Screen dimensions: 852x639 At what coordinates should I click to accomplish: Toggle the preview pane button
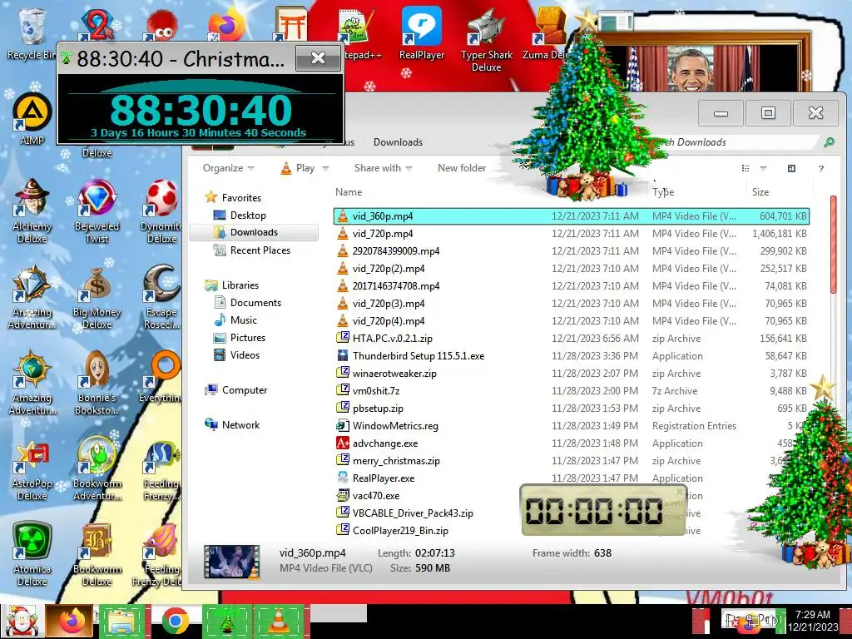point(791,168)
